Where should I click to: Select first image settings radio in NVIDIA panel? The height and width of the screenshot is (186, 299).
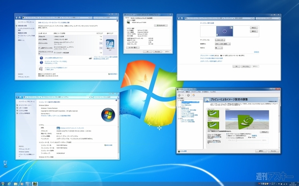tap(227, 134)
